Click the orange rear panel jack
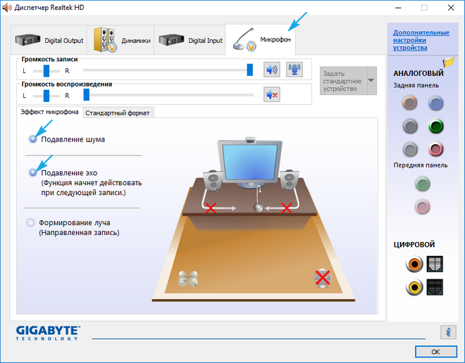Screen dimensions: 465x363 (x=410, y=103)
